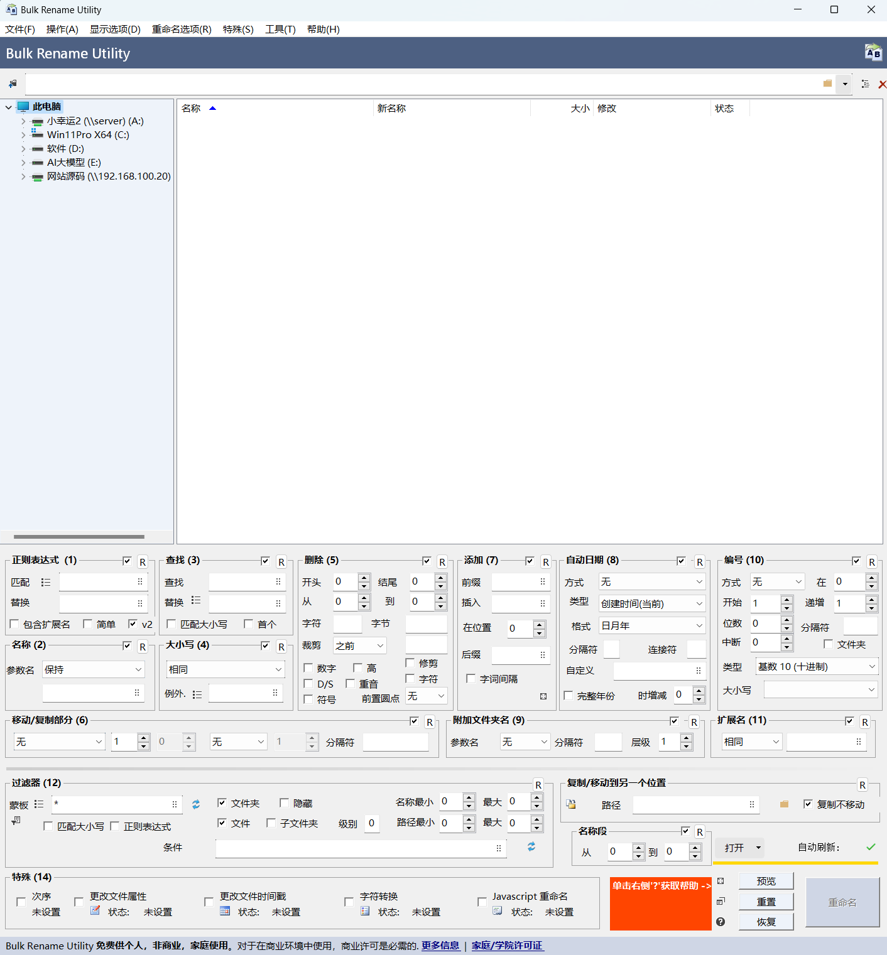Screen dimensions: 887x955
Task: Expand the Win11Pro X64 (C:) drive node
Action: (23, 135)
